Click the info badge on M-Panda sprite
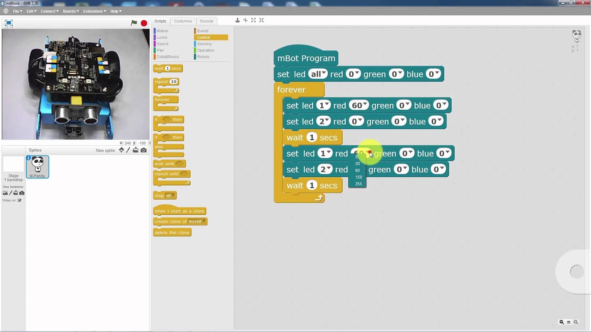The width and height of the screenshot is (591, 332). [x=30, y=158]
